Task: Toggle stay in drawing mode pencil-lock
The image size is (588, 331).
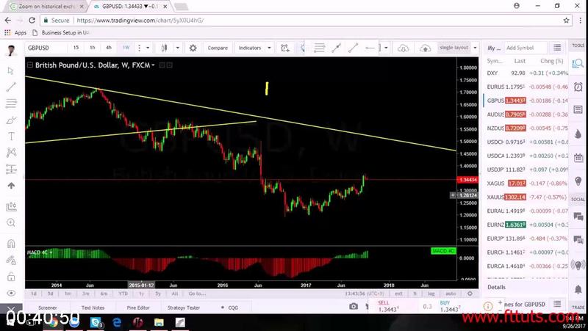Action: pos(11,261)
